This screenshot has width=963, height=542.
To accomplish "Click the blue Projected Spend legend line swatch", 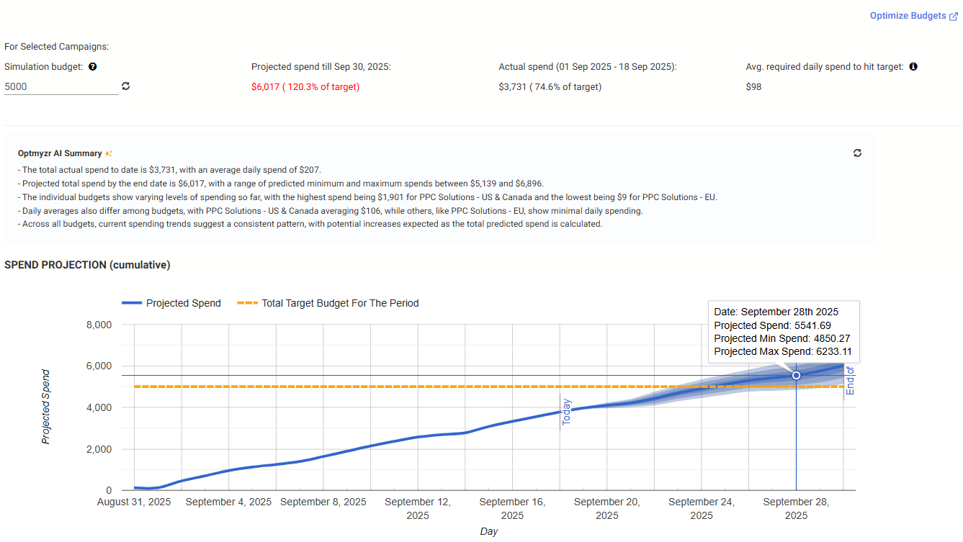I will pos(131,303).
